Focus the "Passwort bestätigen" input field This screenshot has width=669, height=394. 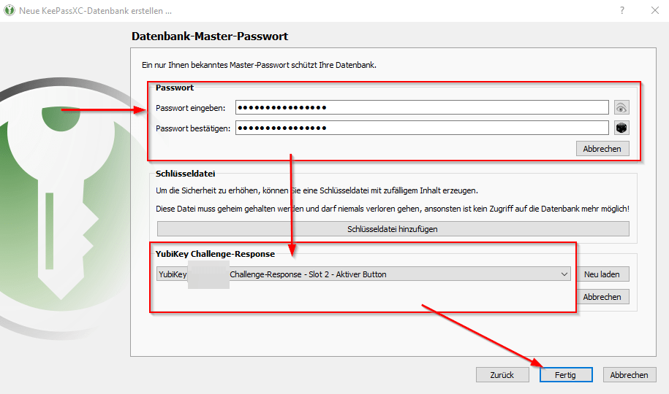point(422,128)
